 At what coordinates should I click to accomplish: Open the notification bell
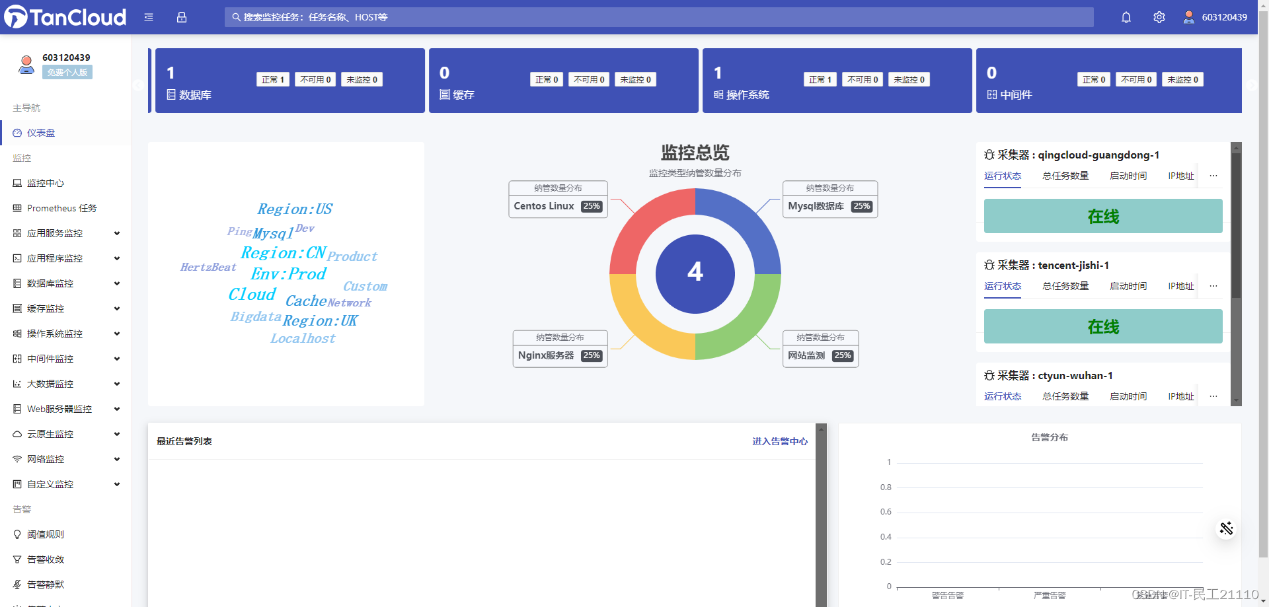1126,17
